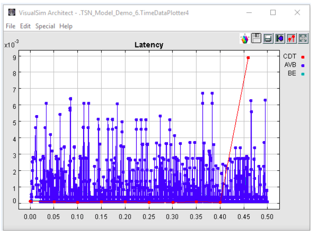Maximize the TimeDataPlotter4 window
This screenshot has width=313, height=235.
coord(273,12)
